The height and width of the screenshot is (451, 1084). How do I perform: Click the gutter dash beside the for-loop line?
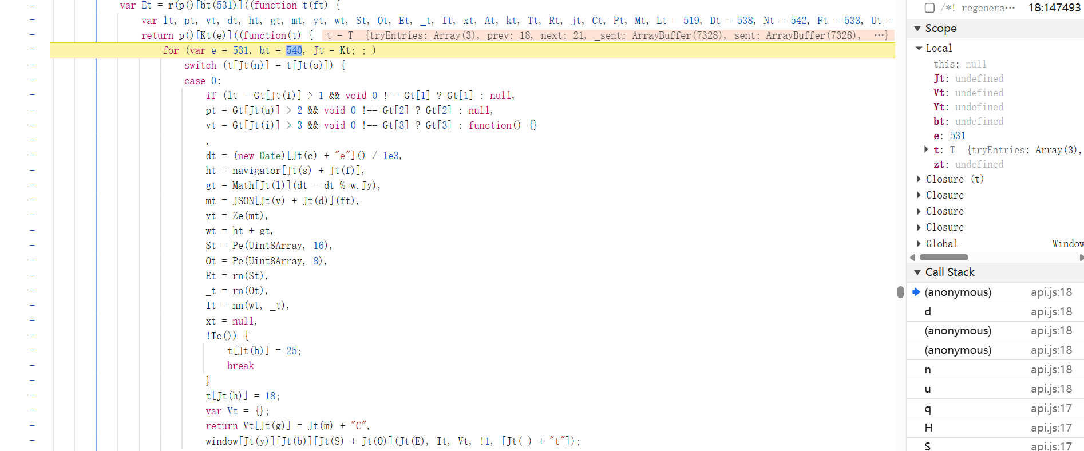pyautogui.click(x=32, y=50)
